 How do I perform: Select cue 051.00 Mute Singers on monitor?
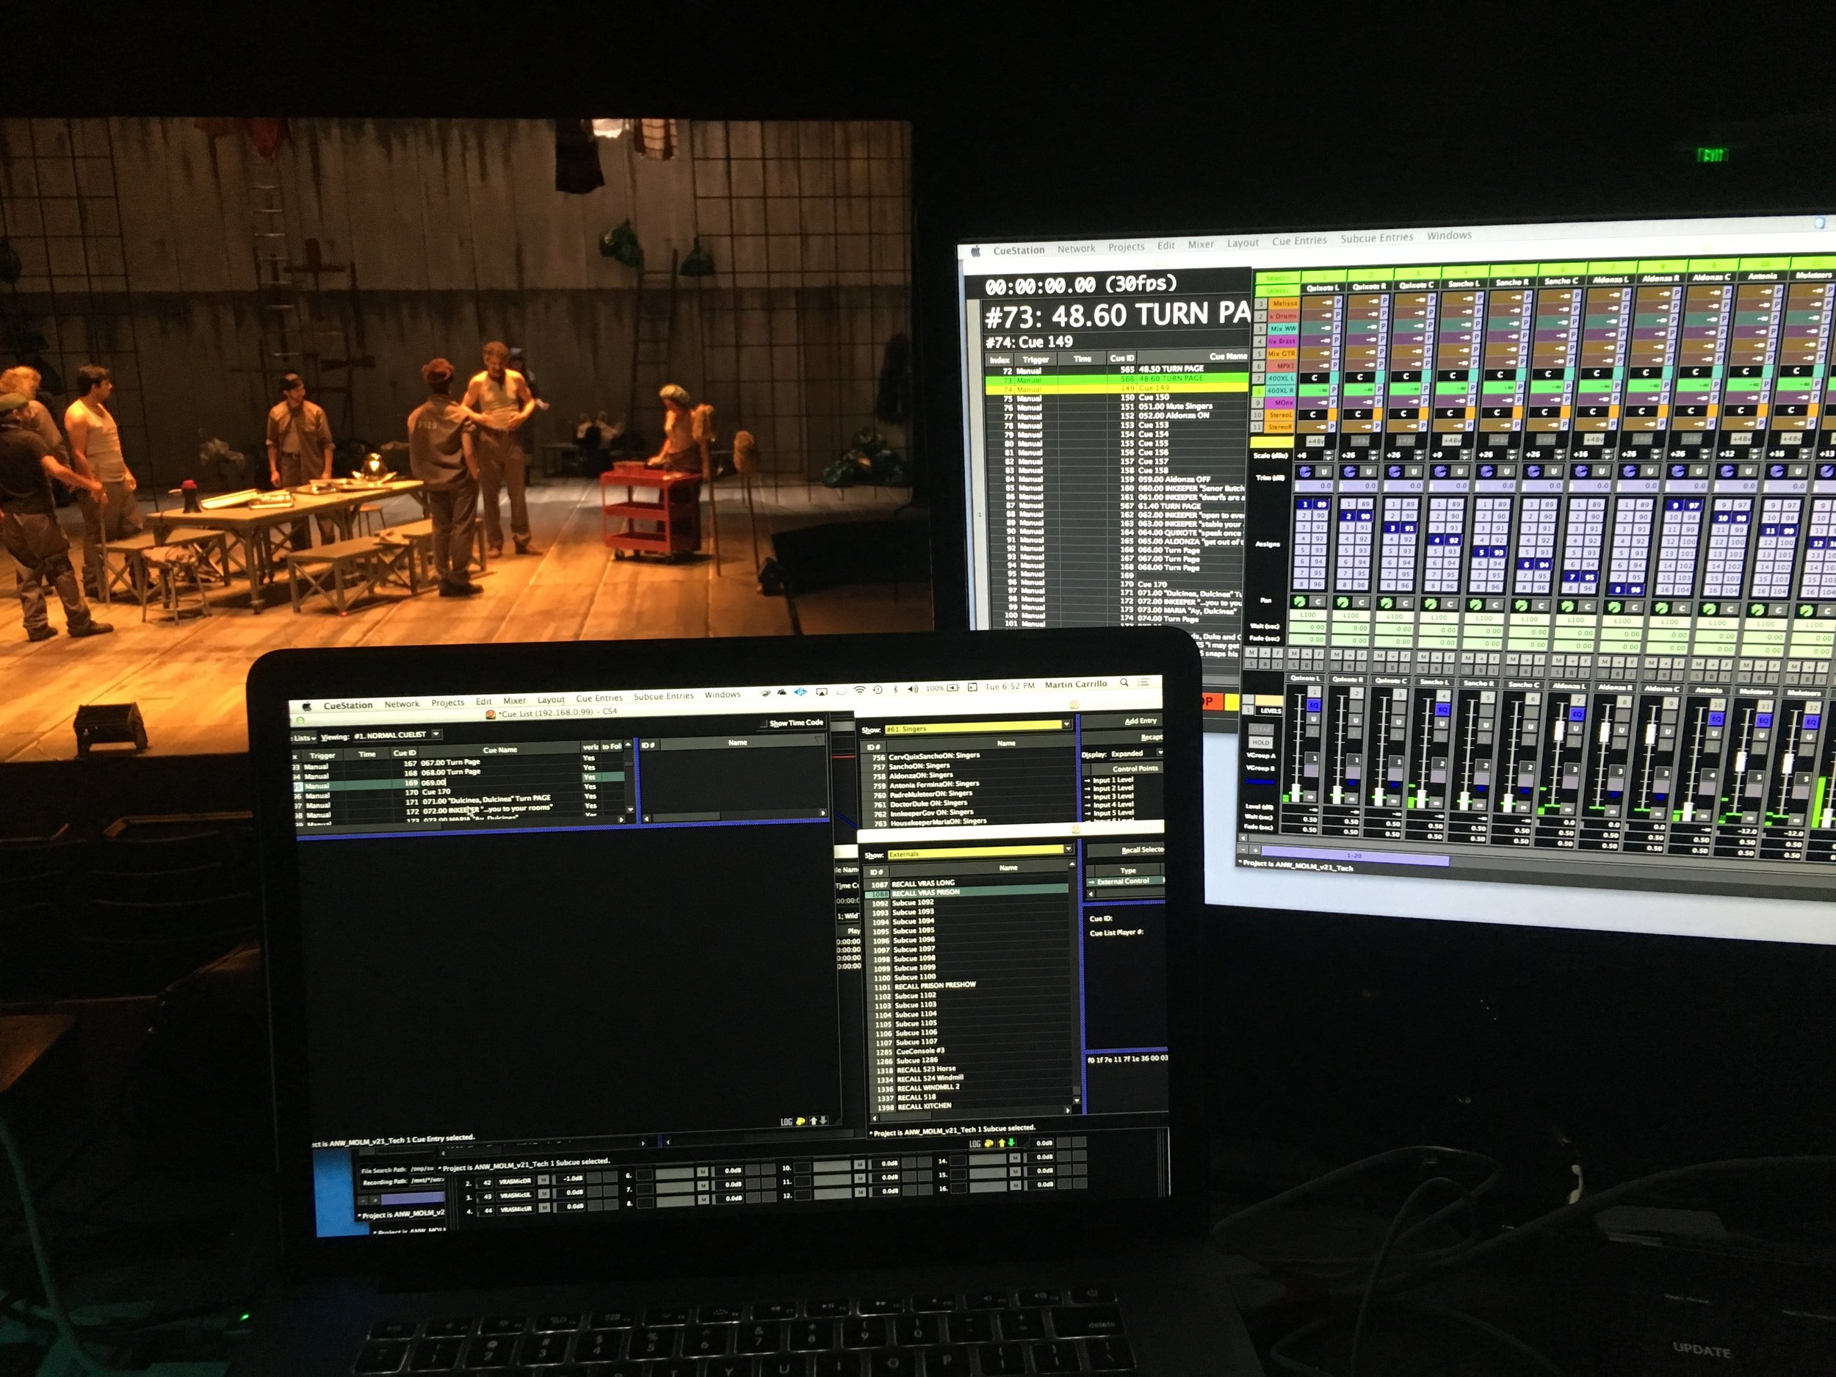click(1116, 406)
